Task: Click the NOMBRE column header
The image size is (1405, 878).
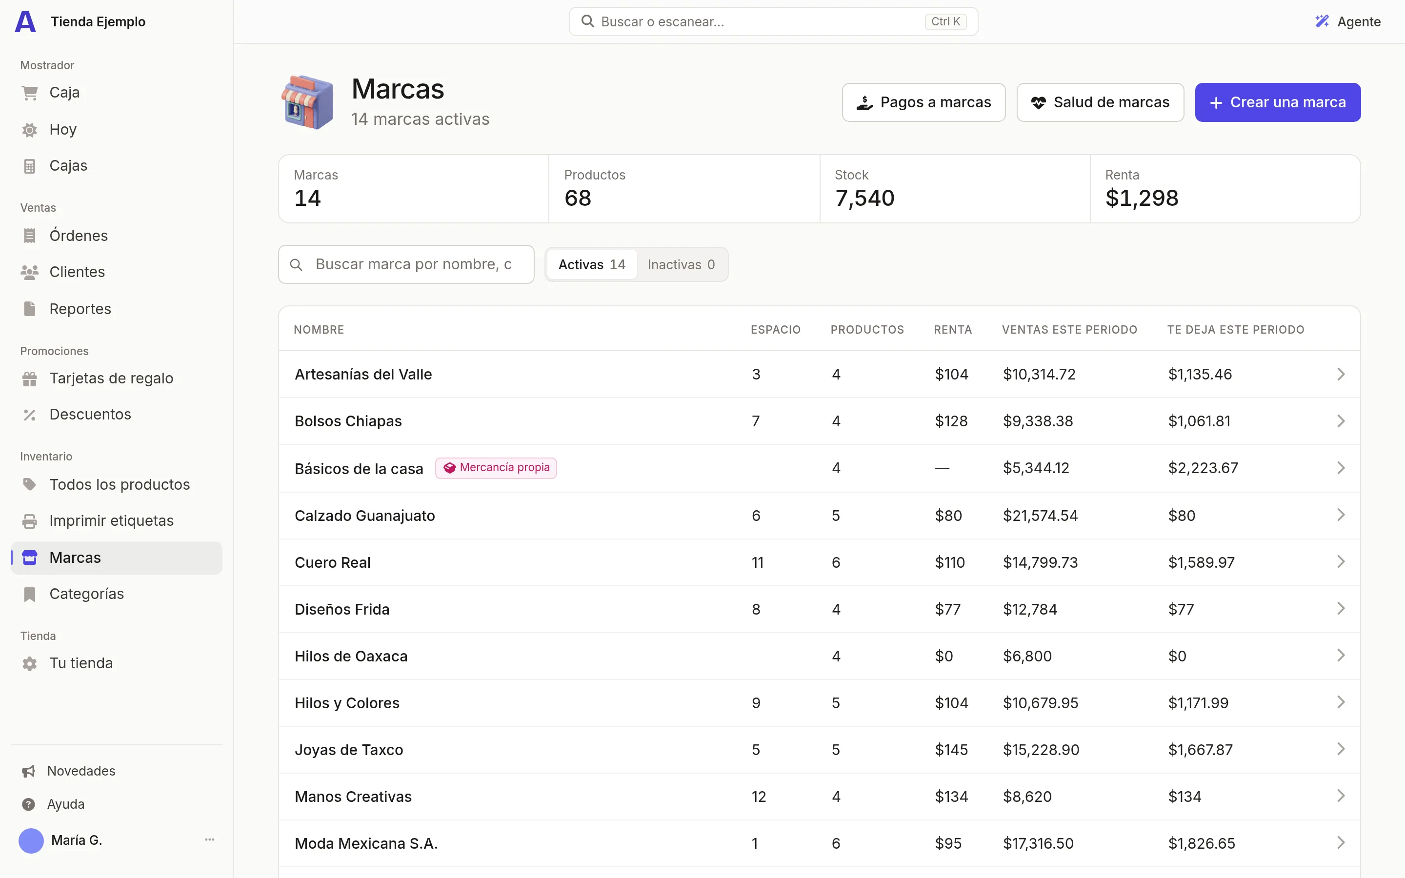Action: [319, 330]
